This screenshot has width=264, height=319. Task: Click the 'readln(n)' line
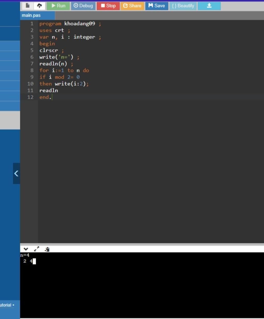coord(56,64)
